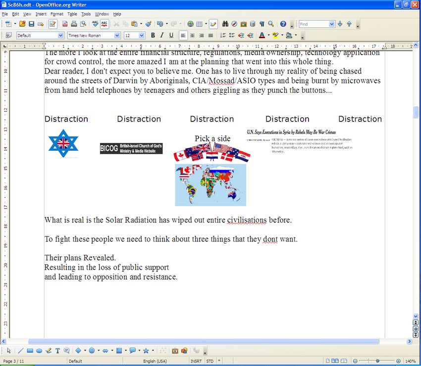The height and width of the screenshot is (366, 421).
Task: Toggle Bold formatting
Action: coord(153,35)
